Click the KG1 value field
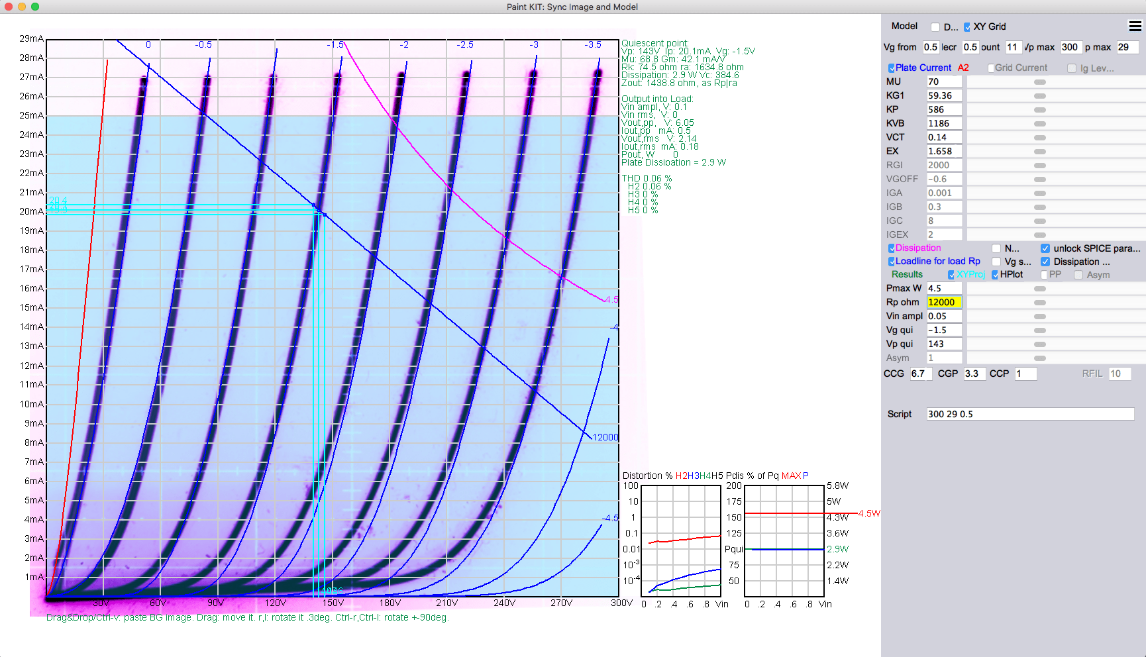 click(944, 95)
